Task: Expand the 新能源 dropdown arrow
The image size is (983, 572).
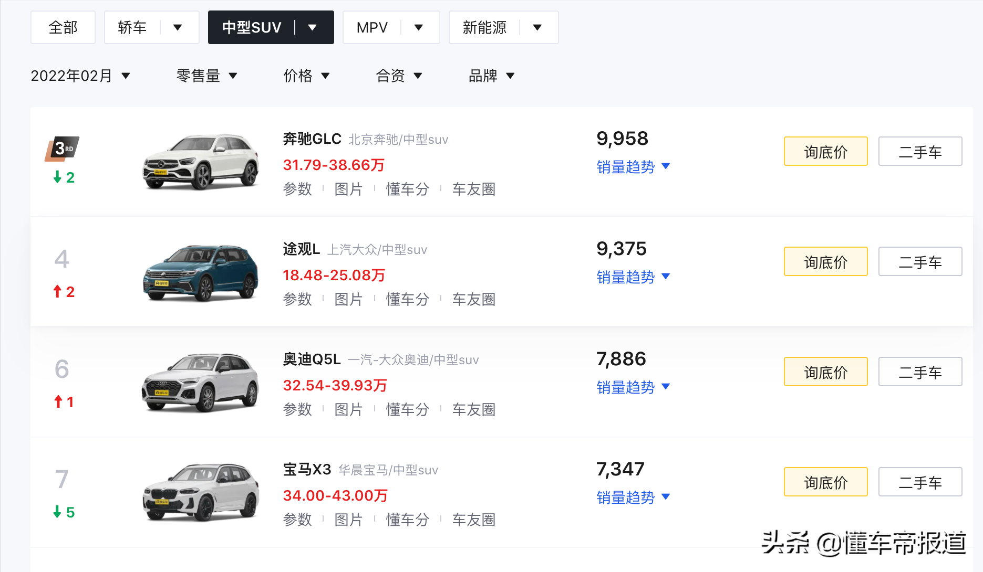Action: (x=537, y=27)
